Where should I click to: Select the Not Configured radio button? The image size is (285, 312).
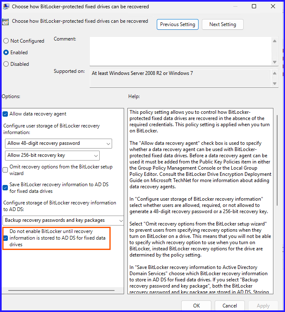pos(6,41)
